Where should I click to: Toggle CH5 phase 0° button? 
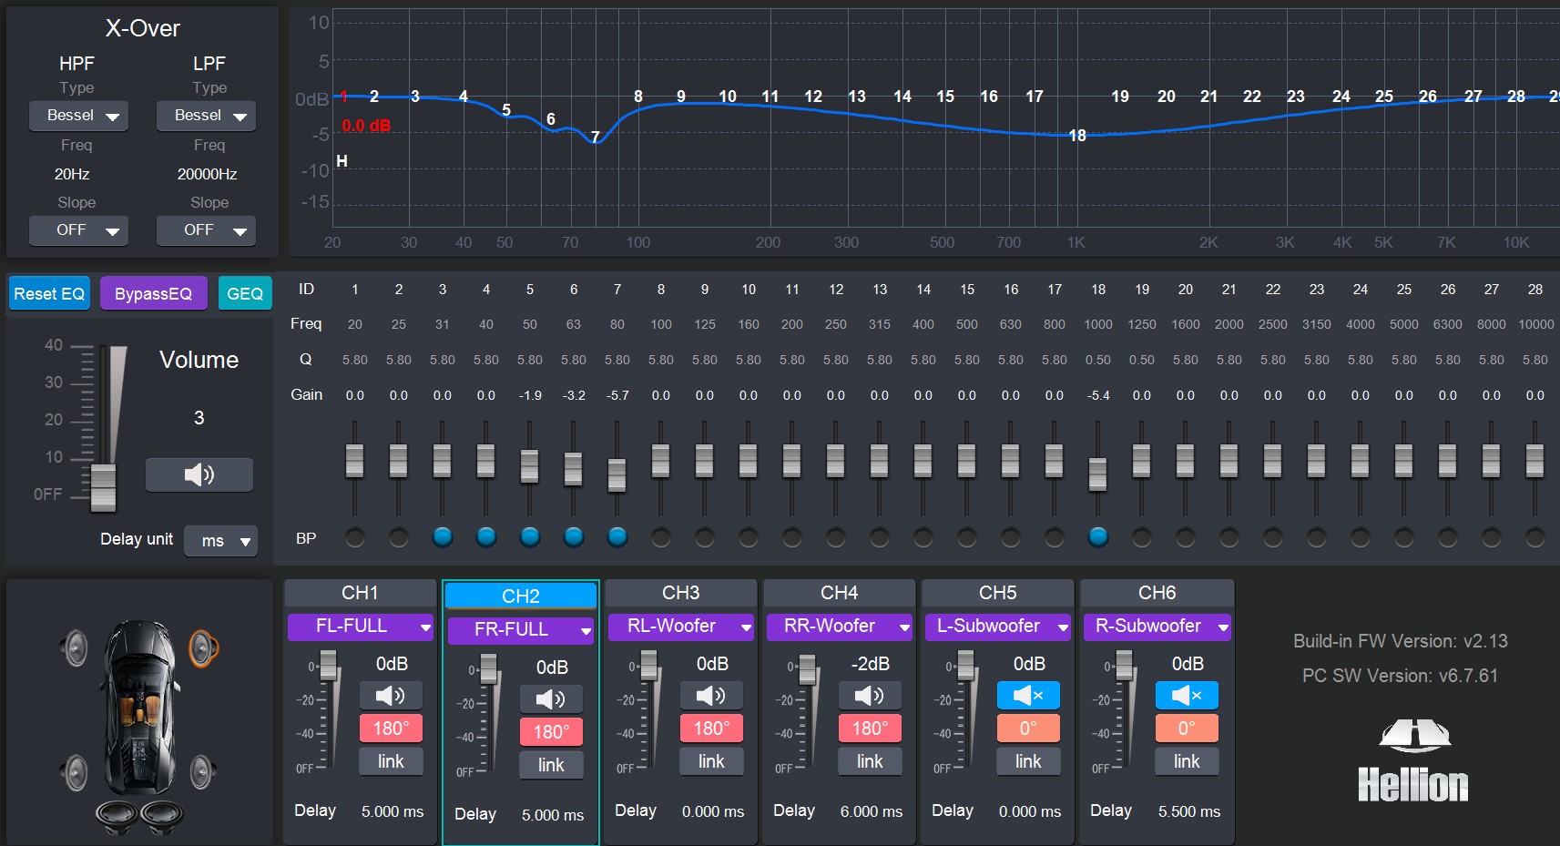pos(1028,729)
